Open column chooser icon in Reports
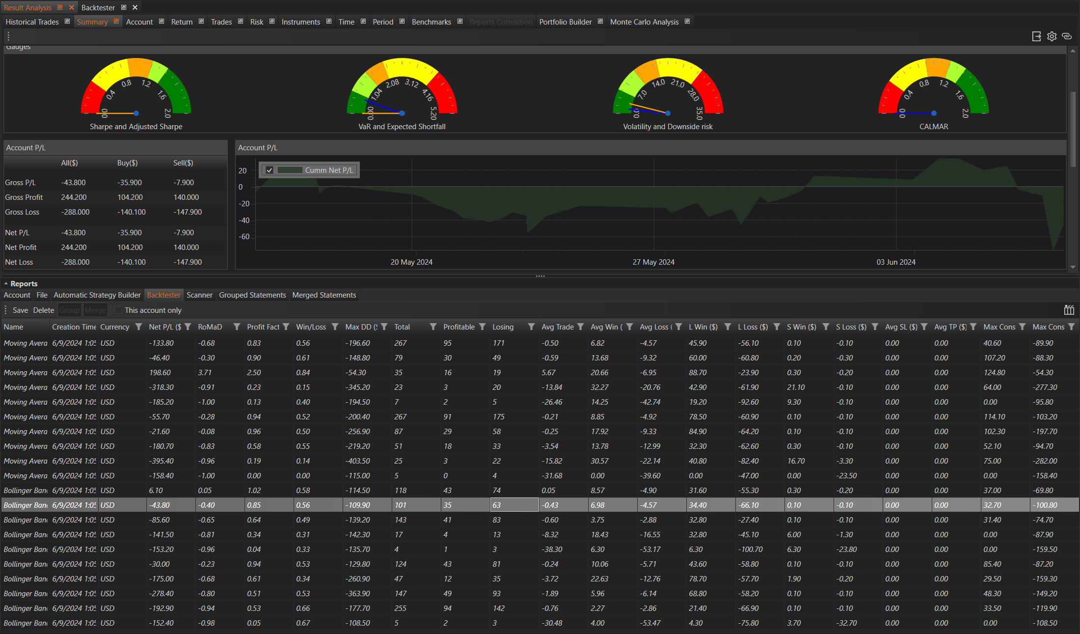 coord(1069,310)
